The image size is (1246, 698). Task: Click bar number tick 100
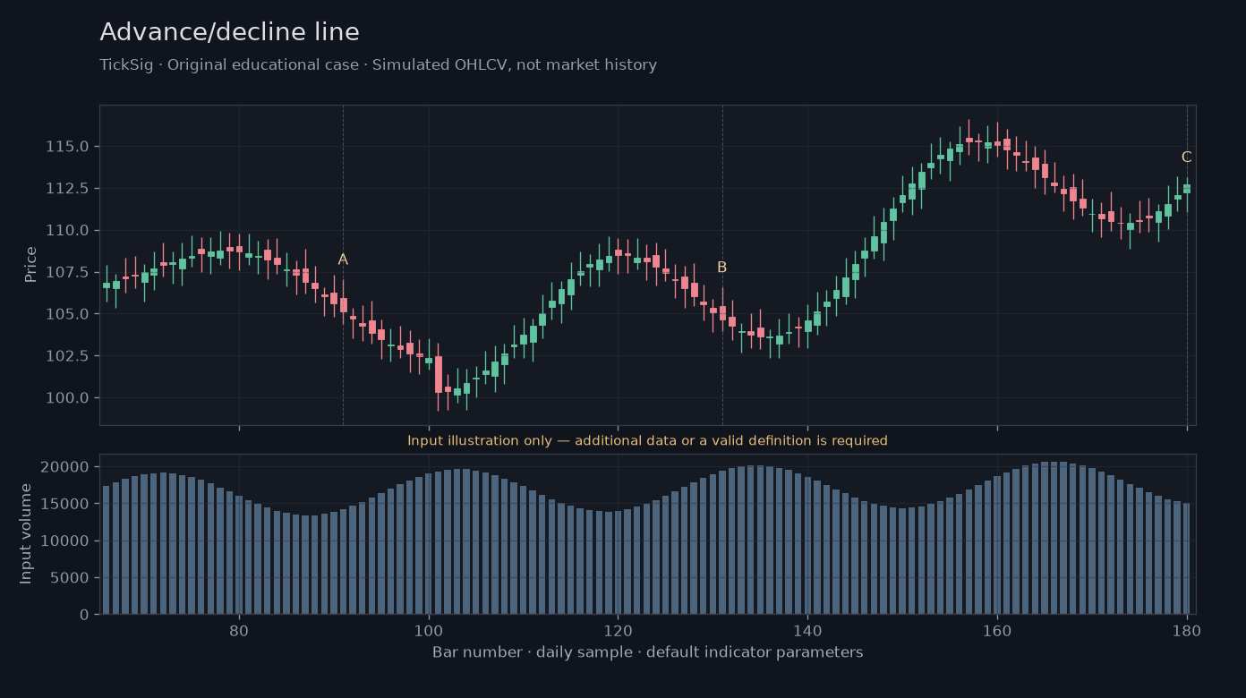point(429,629)
